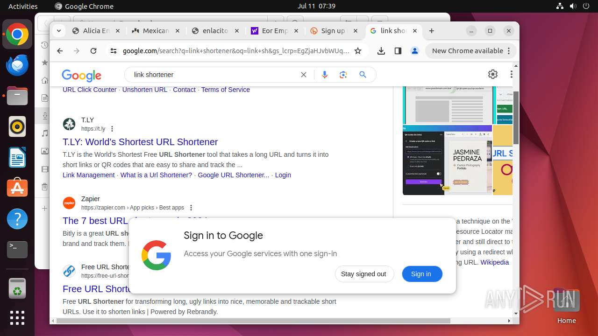This screenshot has height=336, width=598.
Task: Show Applications grid
Action: tap(17, 318)
